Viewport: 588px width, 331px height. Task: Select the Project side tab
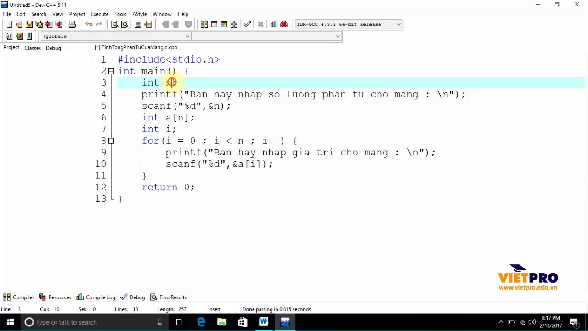click(11, 48)
